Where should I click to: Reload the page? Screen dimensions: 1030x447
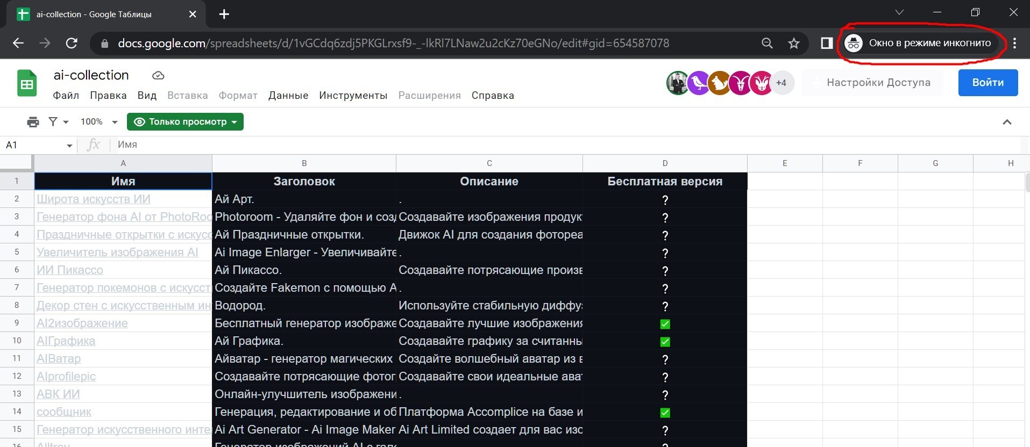(x=72, y=44)
